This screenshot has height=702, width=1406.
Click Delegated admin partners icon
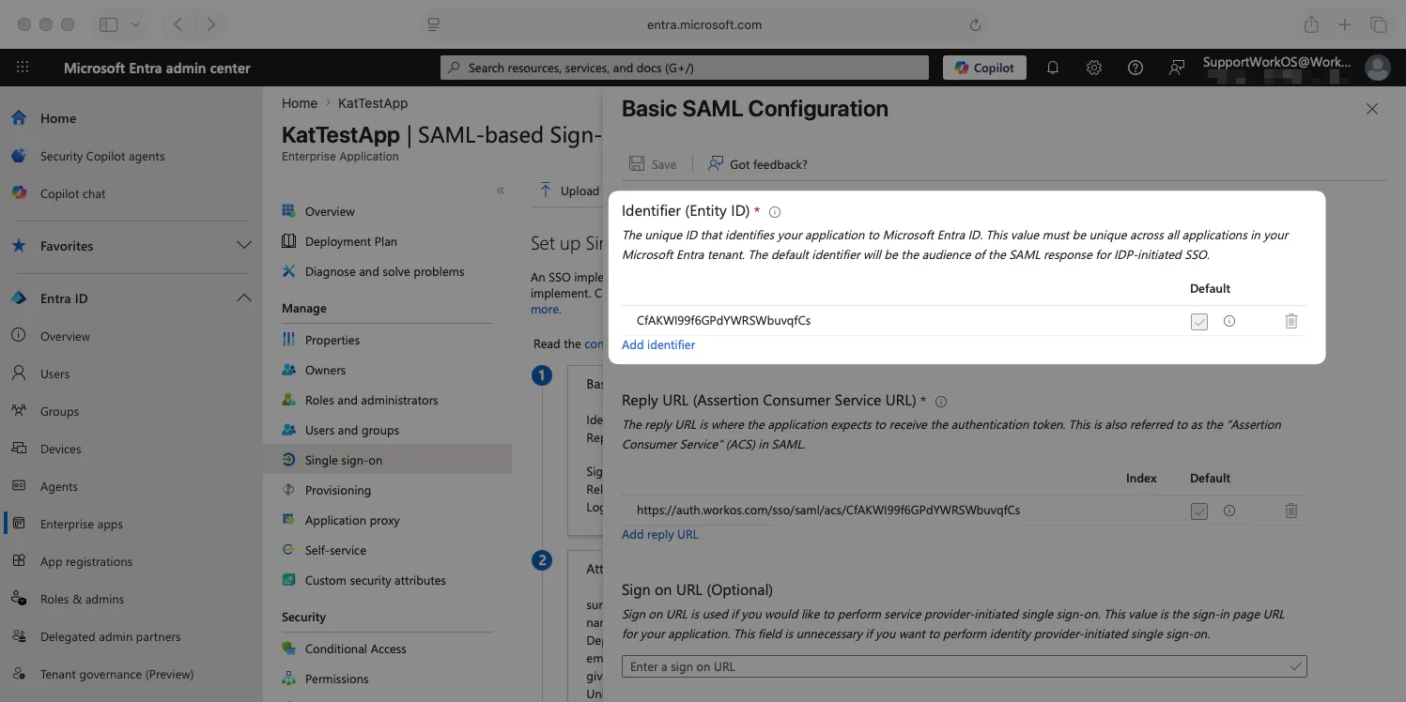[19, 636]
